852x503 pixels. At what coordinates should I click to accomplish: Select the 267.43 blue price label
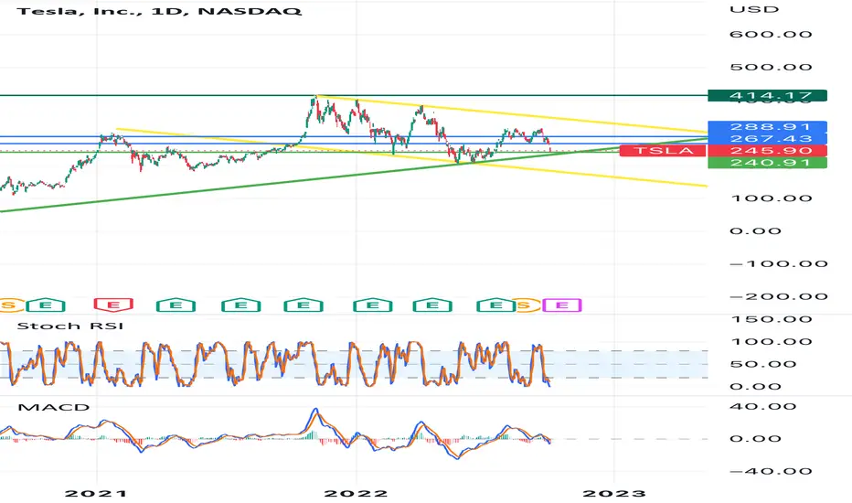pyautogui.click(x=767, y=139)
